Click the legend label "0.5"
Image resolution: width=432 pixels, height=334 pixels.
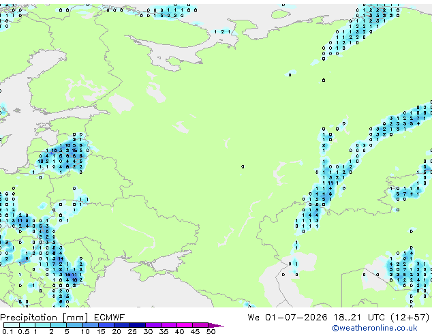(24, 331)
